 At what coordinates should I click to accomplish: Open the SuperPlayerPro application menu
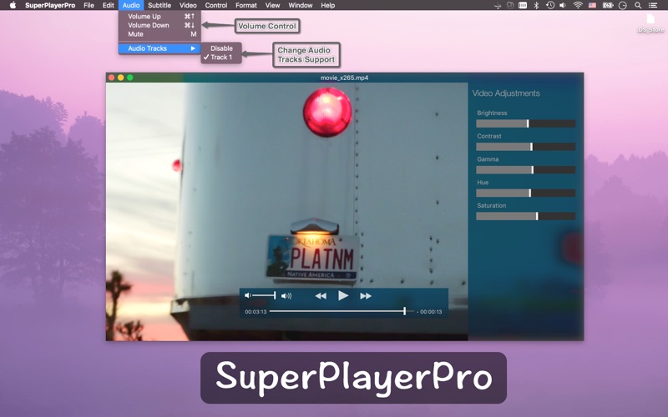pyautogui.click(x=50, y=5)
